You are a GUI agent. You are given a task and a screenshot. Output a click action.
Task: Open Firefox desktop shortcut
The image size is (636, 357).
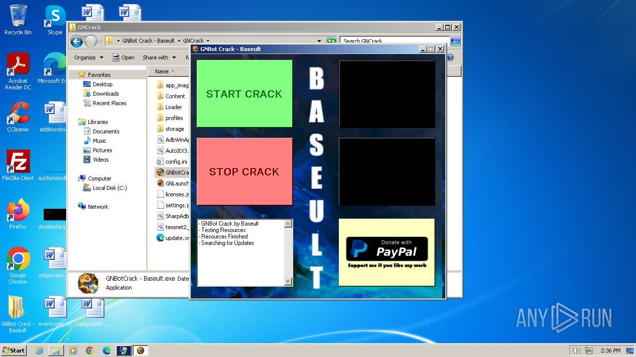18,214
